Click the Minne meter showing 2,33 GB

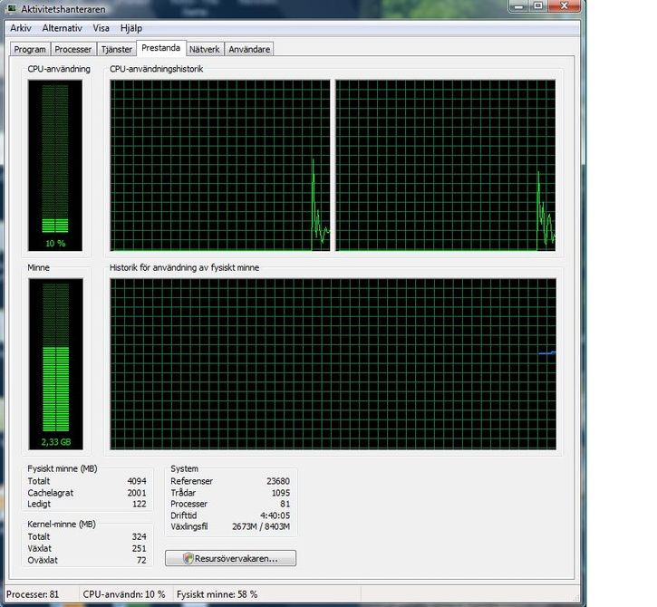tap(55, 362)
